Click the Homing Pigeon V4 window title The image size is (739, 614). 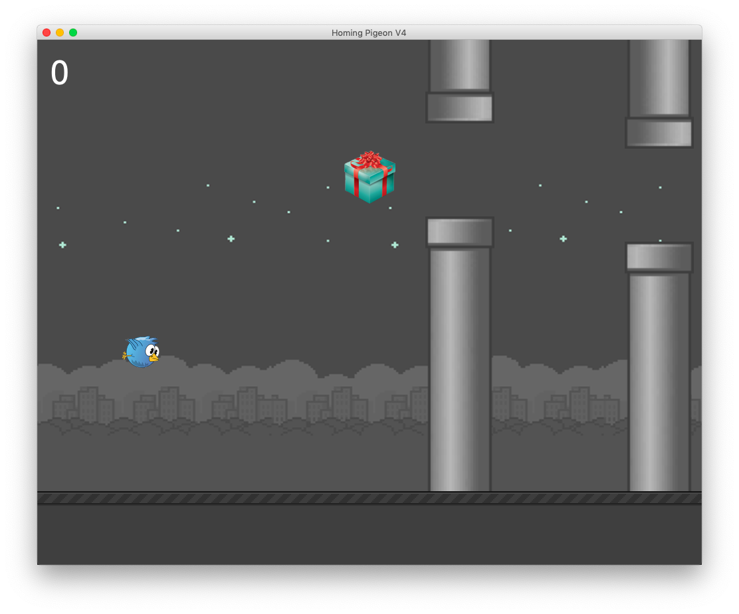369,33
